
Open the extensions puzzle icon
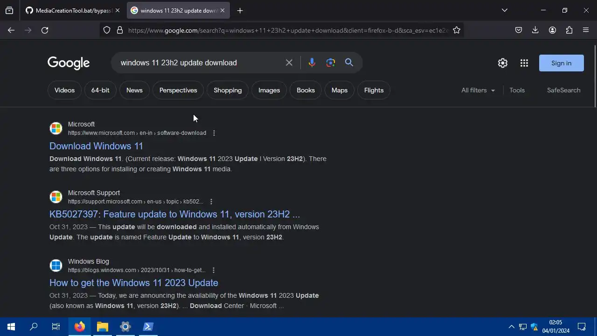(x=569, y=30)
